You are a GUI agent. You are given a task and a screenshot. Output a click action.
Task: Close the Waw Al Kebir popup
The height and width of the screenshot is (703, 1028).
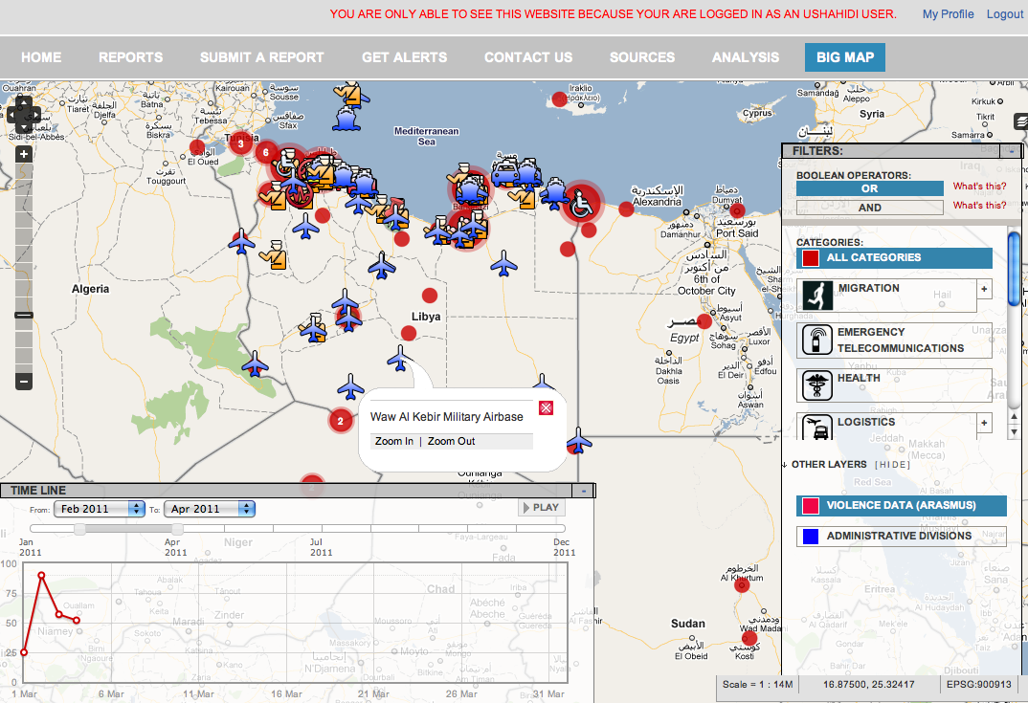click(546, 408)
